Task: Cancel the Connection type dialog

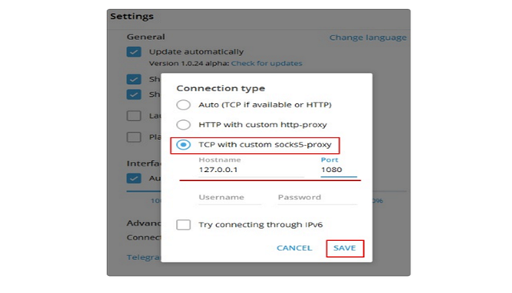Action: click(x=294, y=248)
